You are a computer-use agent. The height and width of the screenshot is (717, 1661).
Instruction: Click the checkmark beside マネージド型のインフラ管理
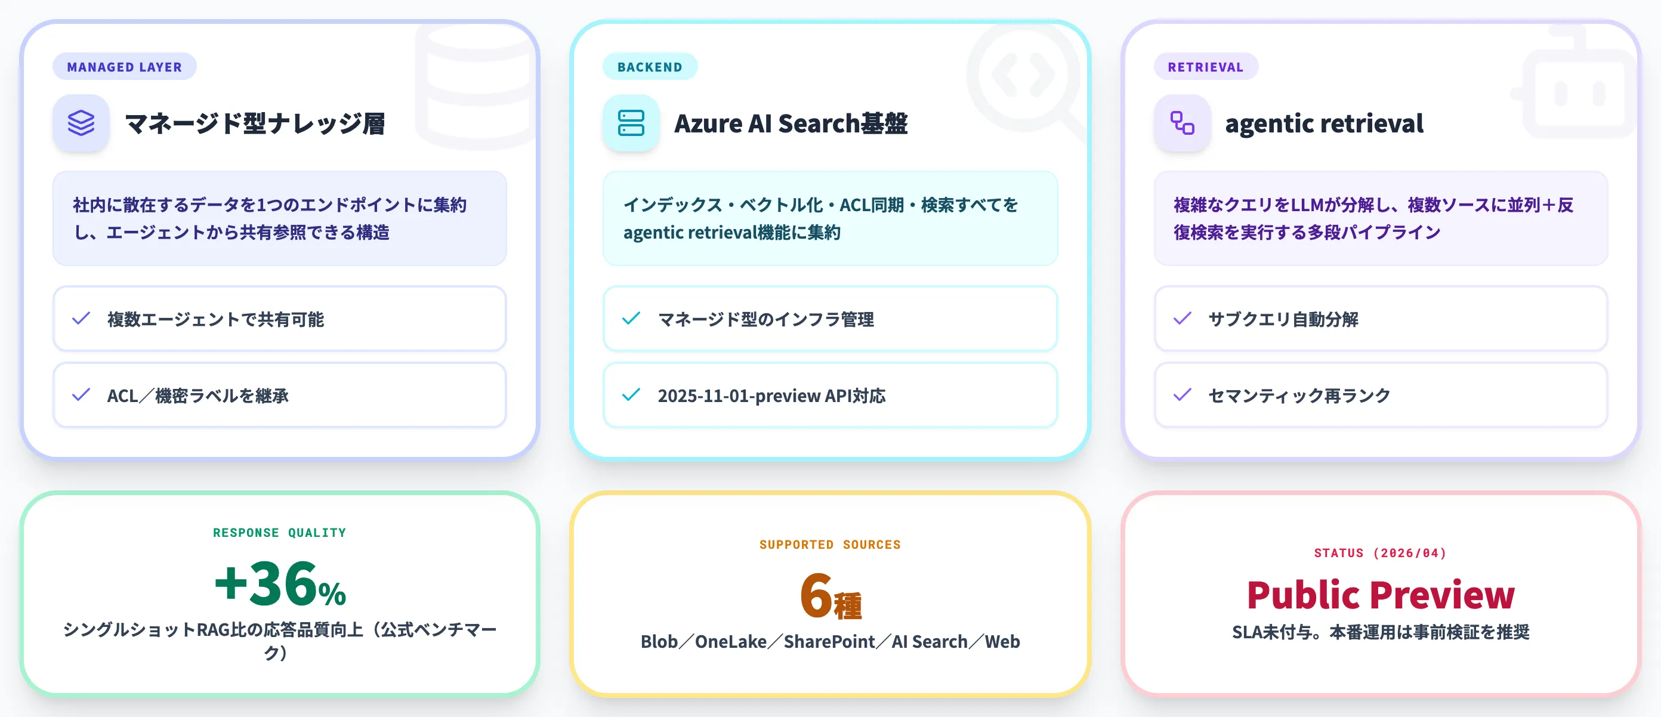(632, 319)
